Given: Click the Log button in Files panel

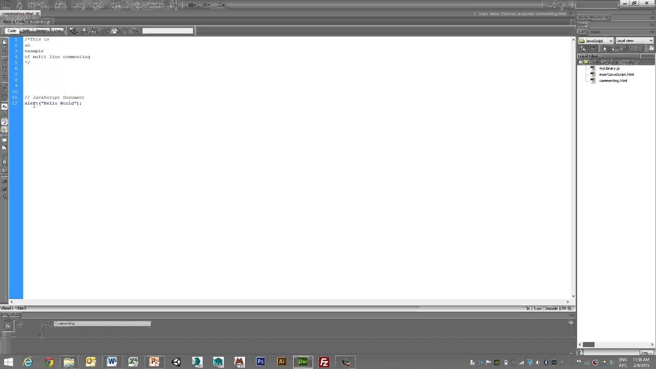Looking at the screenshot, I should 646,353.
